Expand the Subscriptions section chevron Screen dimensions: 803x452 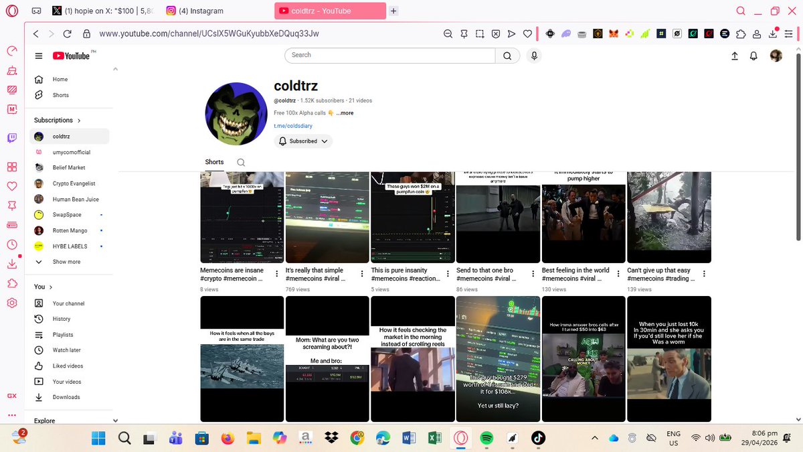pos(79,121)
